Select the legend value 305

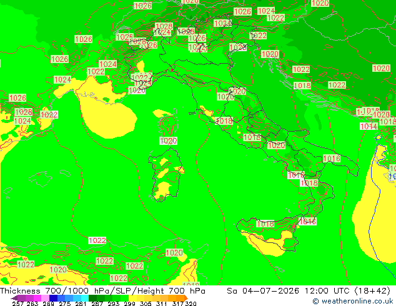(x=146, y=304)
